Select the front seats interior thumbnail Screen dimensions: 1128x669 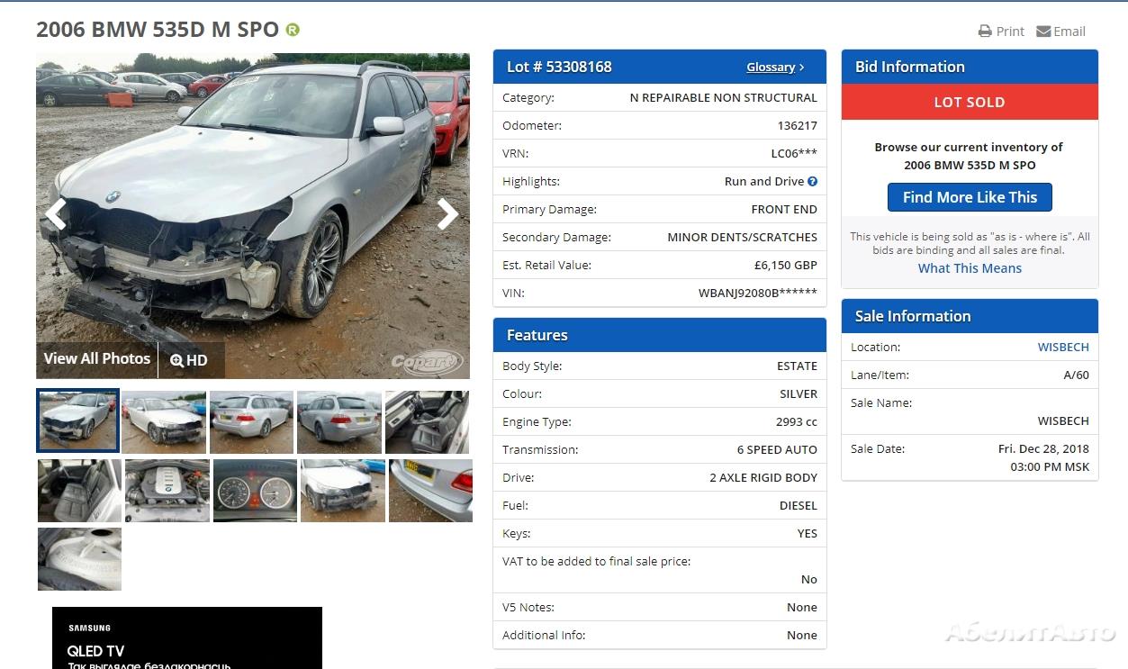(x=428, y=422)
